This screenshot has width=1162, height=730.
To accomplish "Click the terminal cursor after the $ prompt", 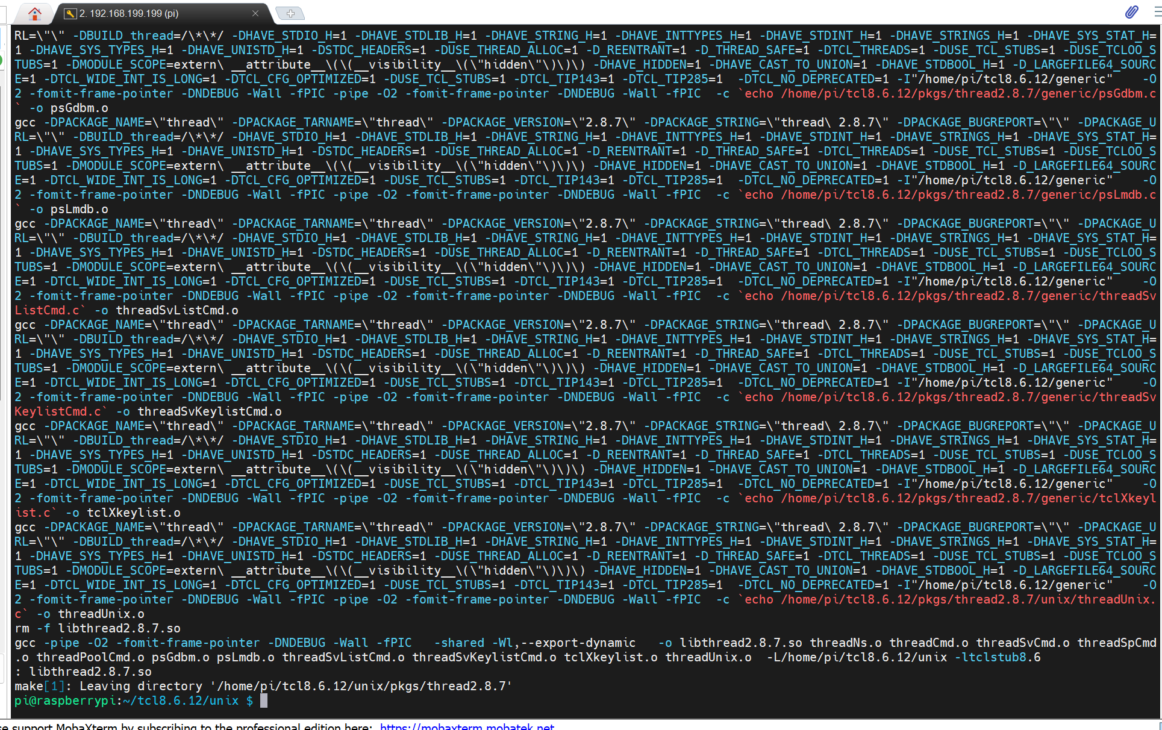I will tap(264, 700).
